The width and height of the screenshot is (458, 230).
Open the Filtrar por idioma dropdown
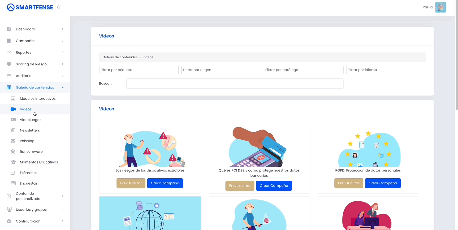(x=386, y=70)
